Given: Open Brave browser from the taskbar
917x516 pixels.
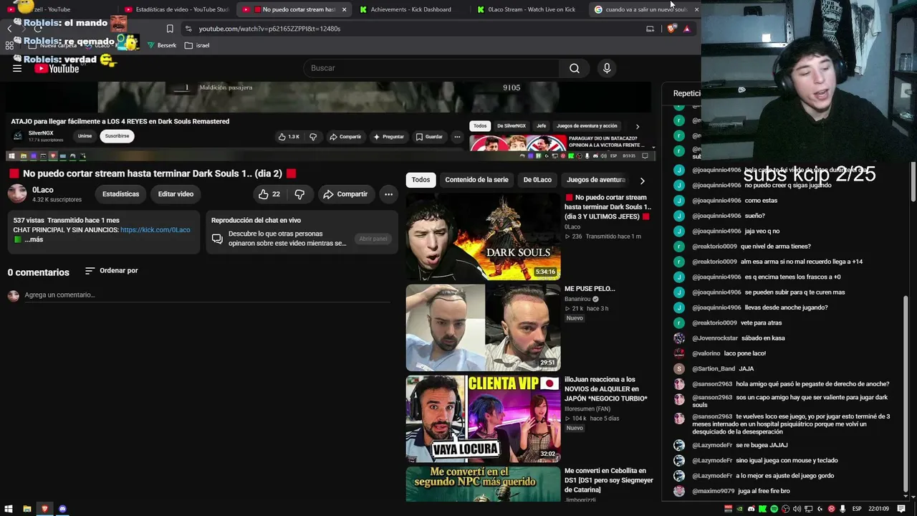Looking at the screenshot, I should [x=45, y=509].
